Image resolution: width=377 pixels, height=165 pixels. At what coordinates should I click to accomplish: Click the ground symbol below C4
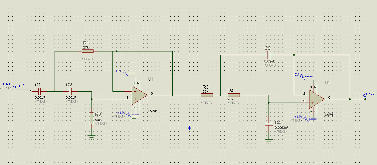268,140
